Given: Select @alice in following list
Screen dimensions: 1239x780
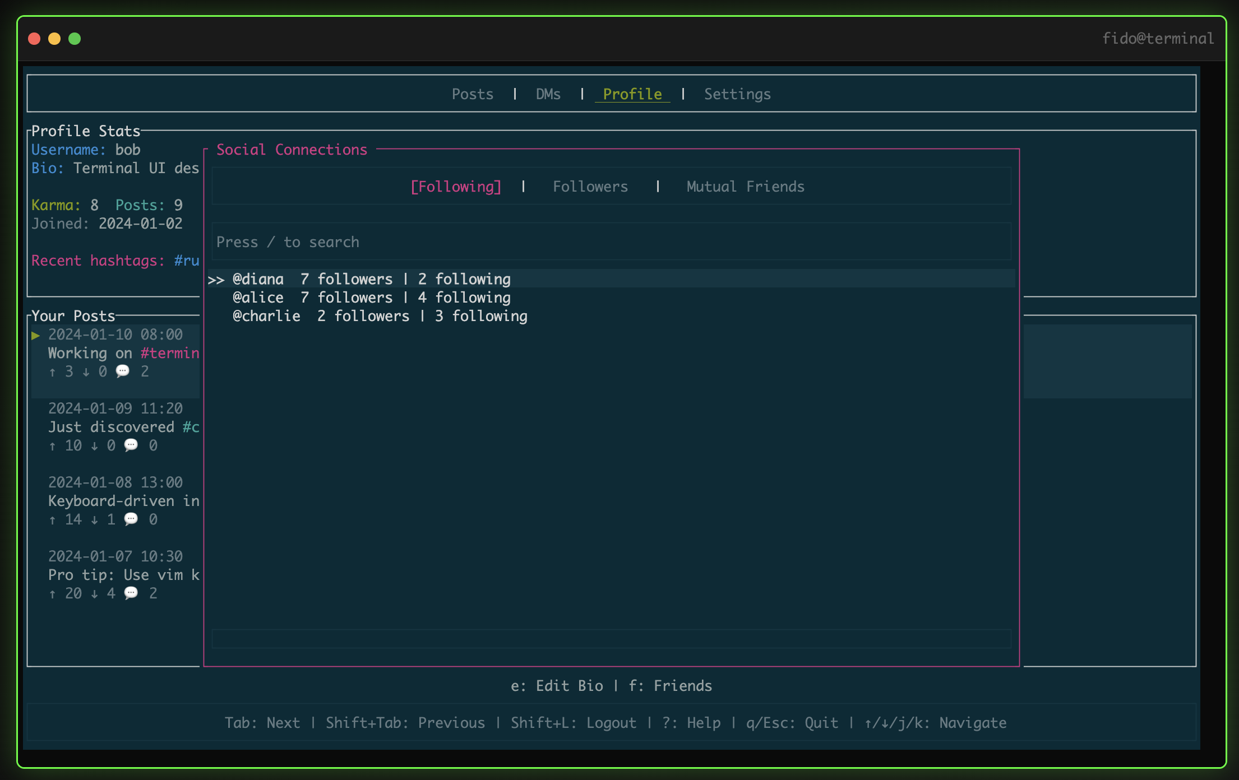Looking at the screenshot, I should tap(258, 298).
